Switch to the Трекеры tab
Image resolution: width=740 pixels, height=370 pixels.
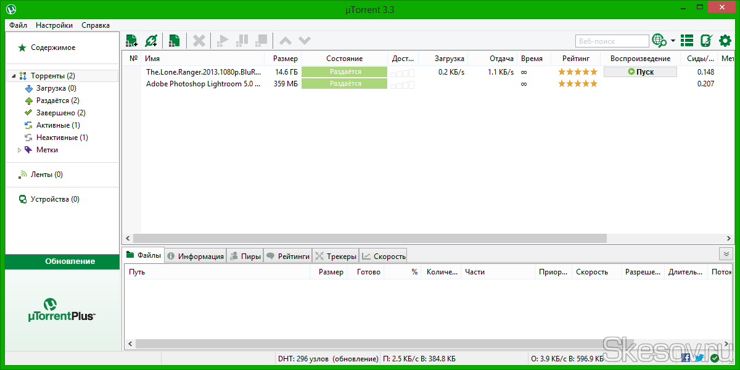point(335,256)
